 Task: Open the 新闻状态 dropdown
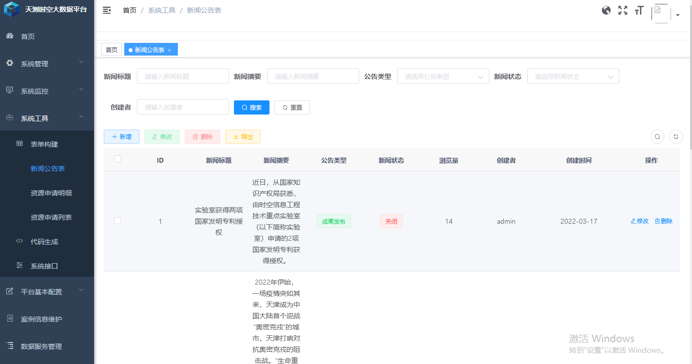pyautogui.click(x=573, y=76)
